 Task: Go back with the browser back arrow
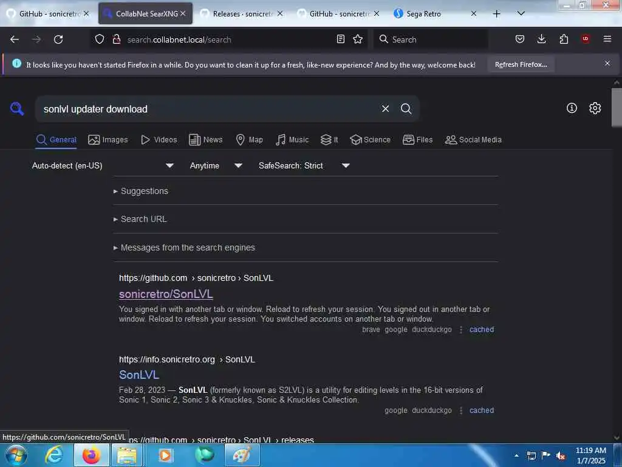pos(15,40)
